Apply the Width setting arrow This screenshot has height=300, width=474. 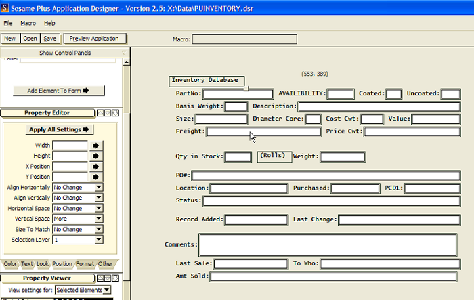96,146
